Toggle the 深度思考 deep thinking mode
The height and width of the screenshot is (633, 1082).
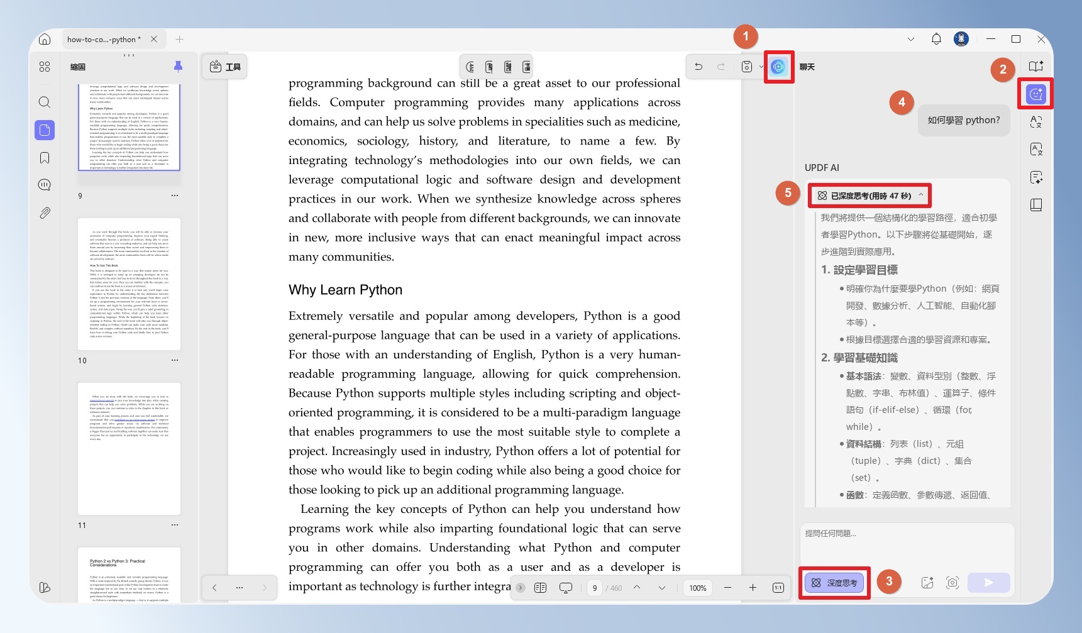coord(834,583)
